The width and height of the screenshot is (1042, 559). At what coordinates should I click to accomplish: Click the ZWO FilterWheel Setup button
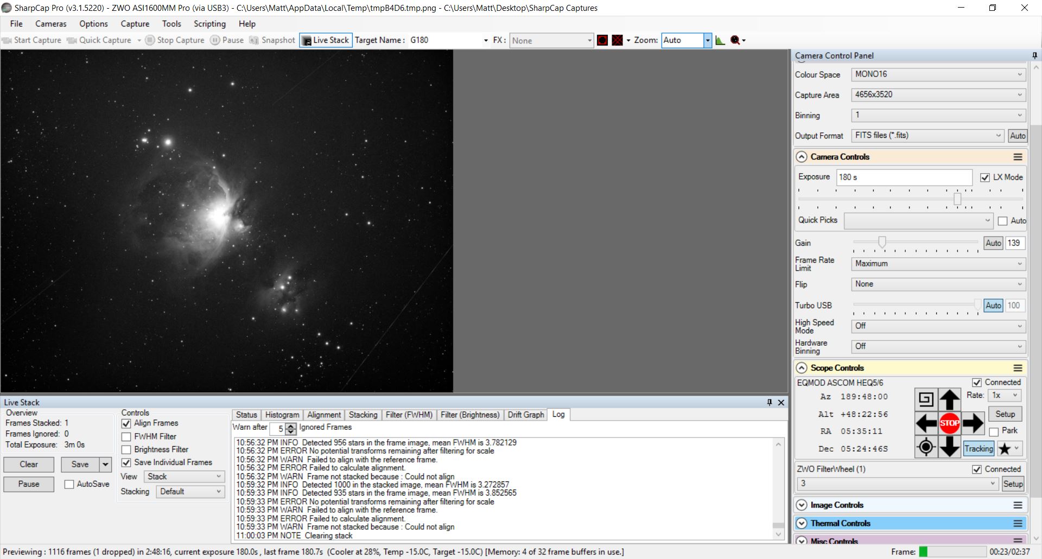pos(1013,484)
